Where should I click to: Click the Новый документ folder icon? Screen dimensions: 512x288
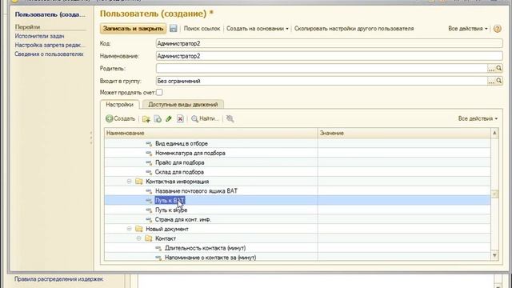tap(138, 229)
